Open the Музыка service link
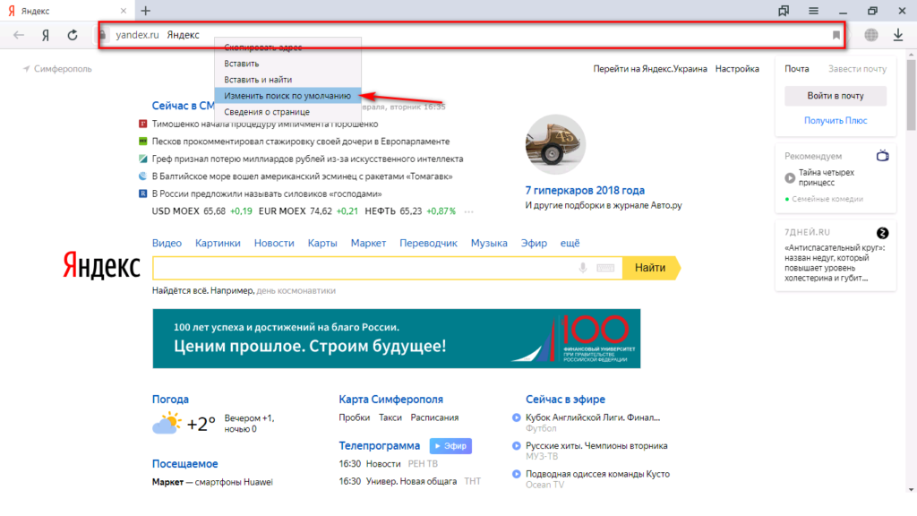Screen dimensions: 917x516 489,243
